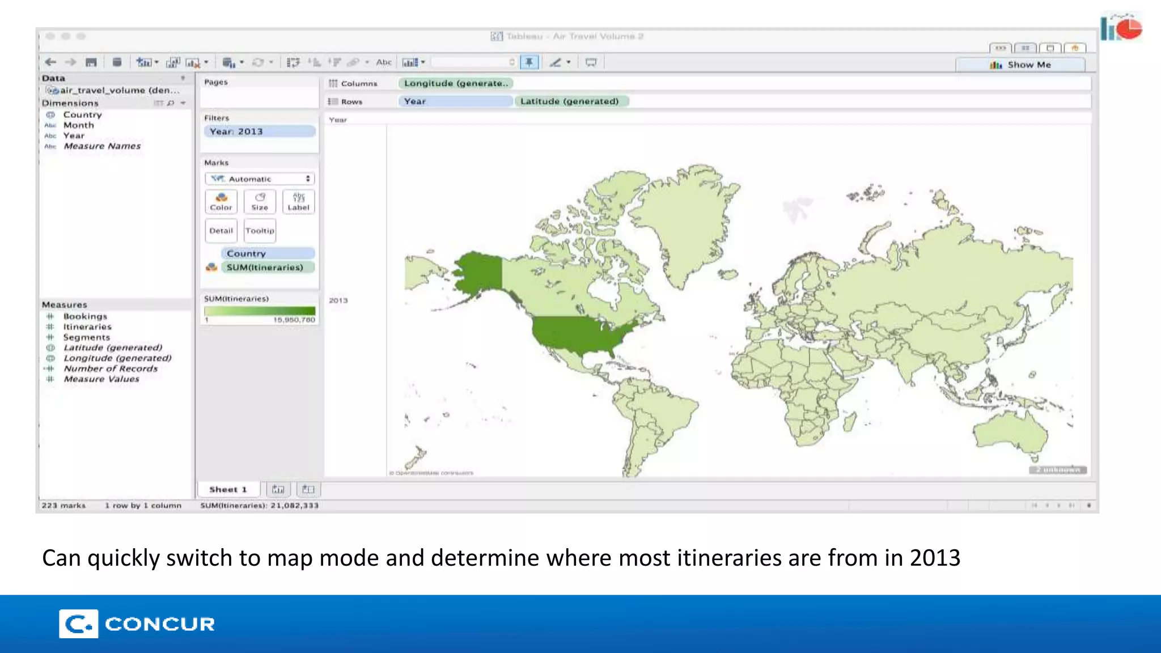
Task: Click the Year: 2013 filter pill
Action: [x=260, y=132]
